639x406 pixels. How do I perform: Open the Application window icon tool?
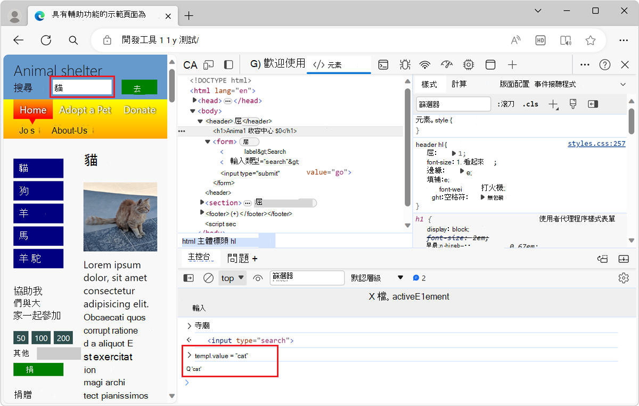(x=490, y=65)
